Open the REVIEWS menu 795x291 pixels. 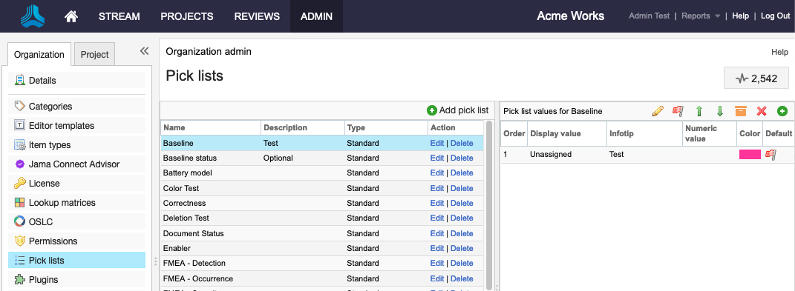(x=257, y=16)
